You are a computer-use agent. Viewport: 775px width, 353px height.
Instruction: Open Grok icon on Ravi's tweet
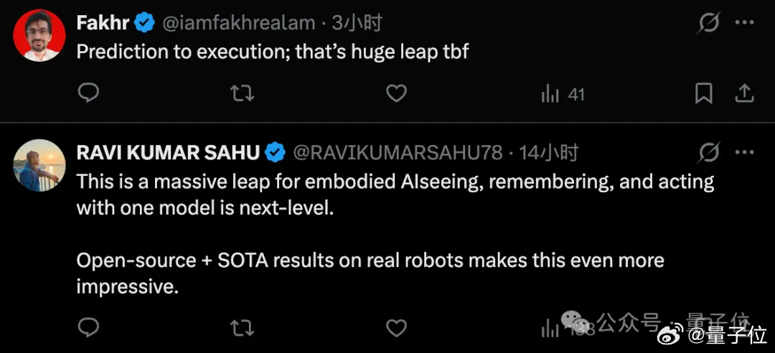coord(709,153)
